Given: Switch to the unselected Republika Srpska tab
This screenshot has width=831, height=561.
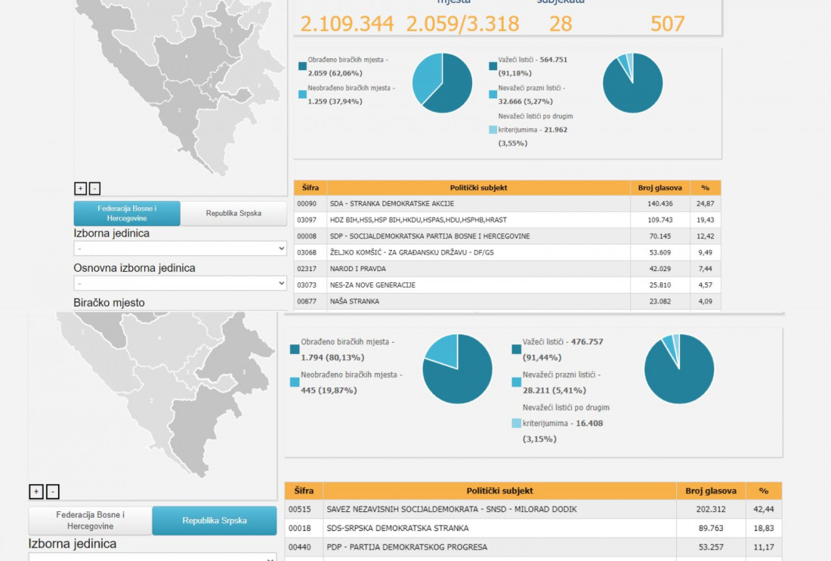Looking at the screenshot, I should 233,213.
